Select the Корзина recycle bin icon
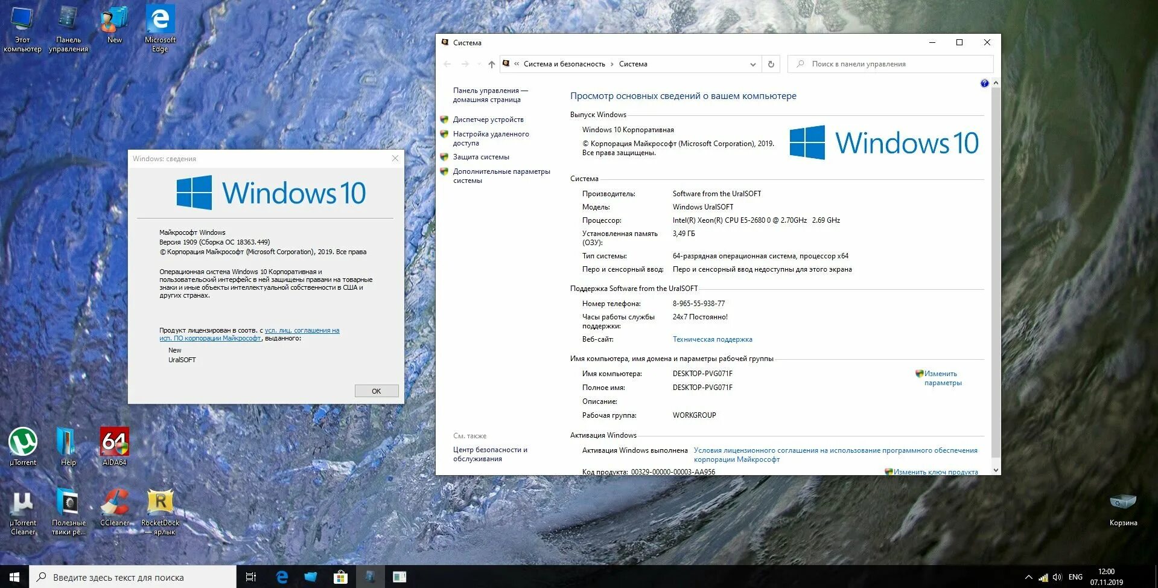 (1123, 510)
